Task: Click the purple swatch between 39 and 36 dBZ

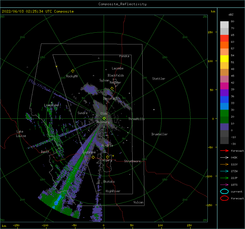Action: point(224,93)
